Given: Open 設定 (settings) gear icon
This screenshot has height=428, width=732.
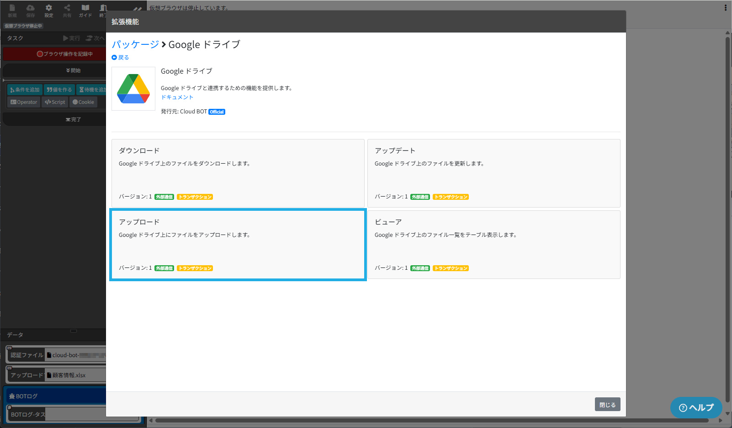Looking at the screenshot, I should pyautogui.click(x=49, y=11).
